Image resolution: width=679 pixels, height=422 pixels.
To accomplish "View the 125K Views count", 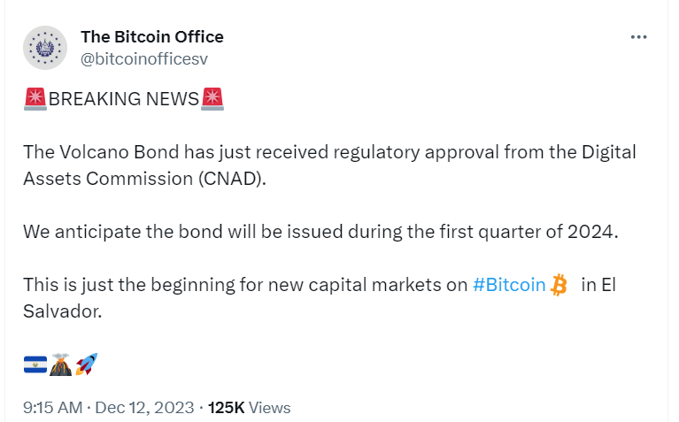I will 249,408.
